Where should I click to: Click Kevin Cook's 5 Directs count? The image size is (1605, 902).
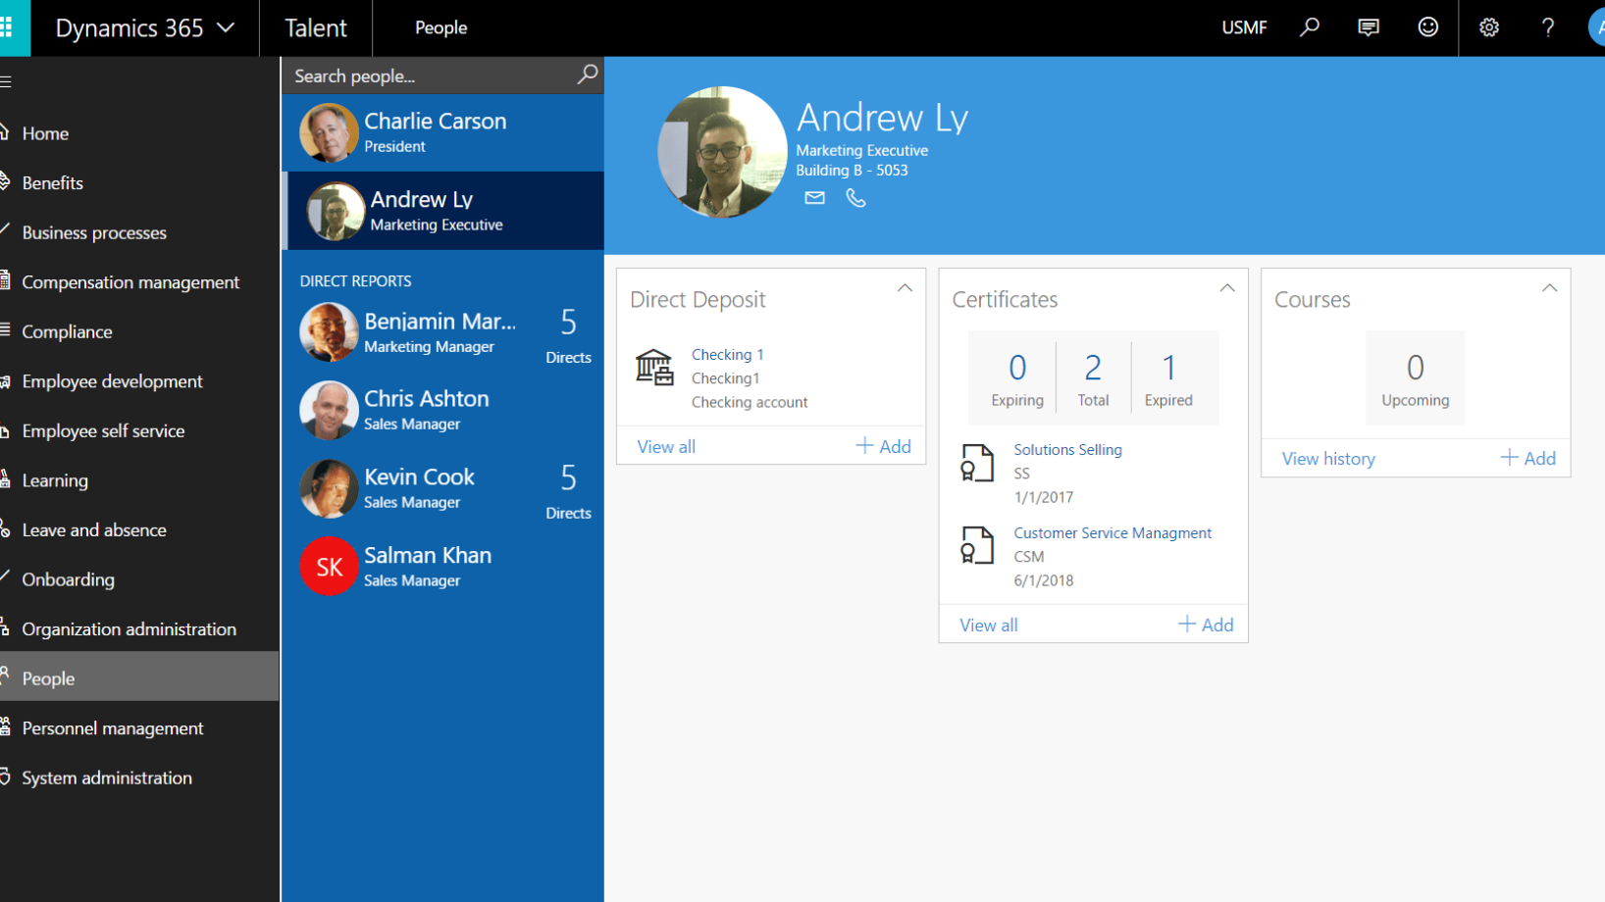[x=568, y=490]
